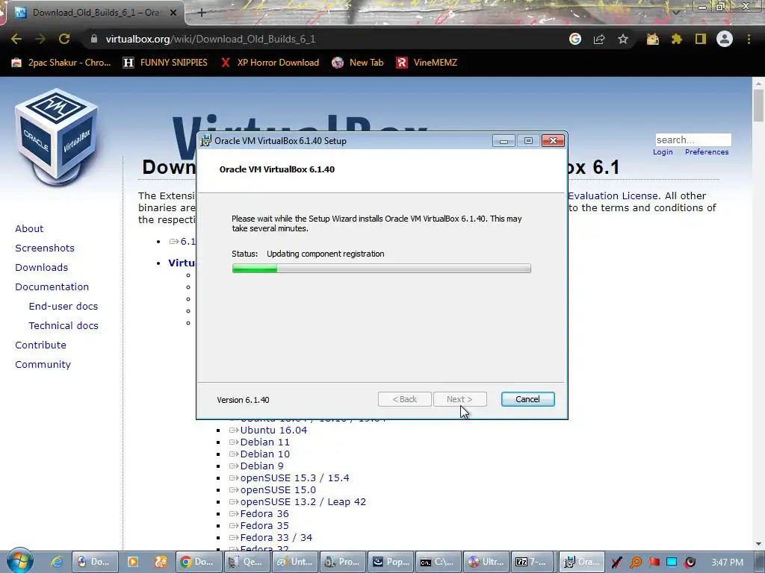Select the Download_Old_Builds_6_1 tab

pyautogui.click(x=96, y=13)
